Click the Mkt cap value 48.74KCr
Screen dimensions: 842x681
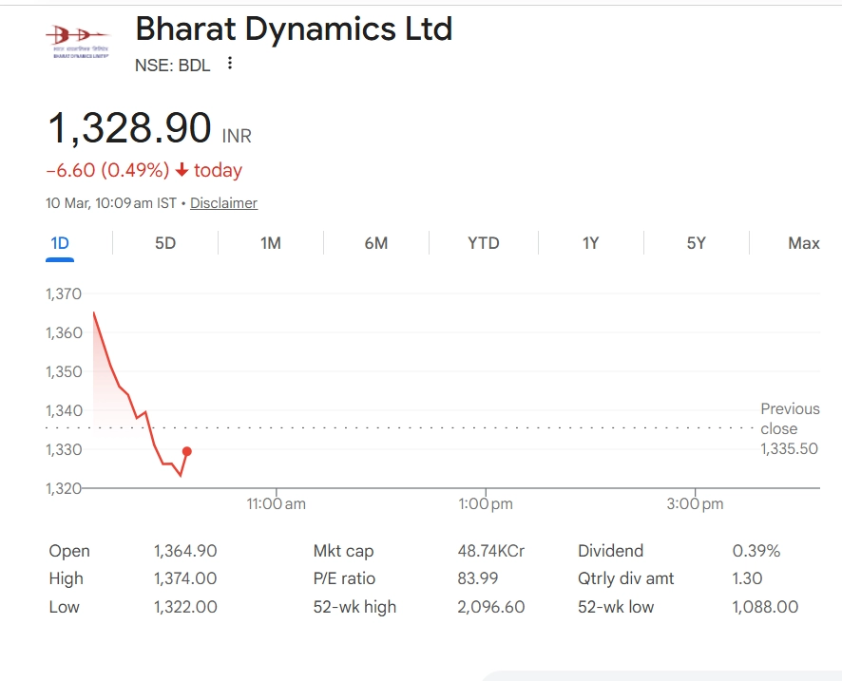(490, 551)
